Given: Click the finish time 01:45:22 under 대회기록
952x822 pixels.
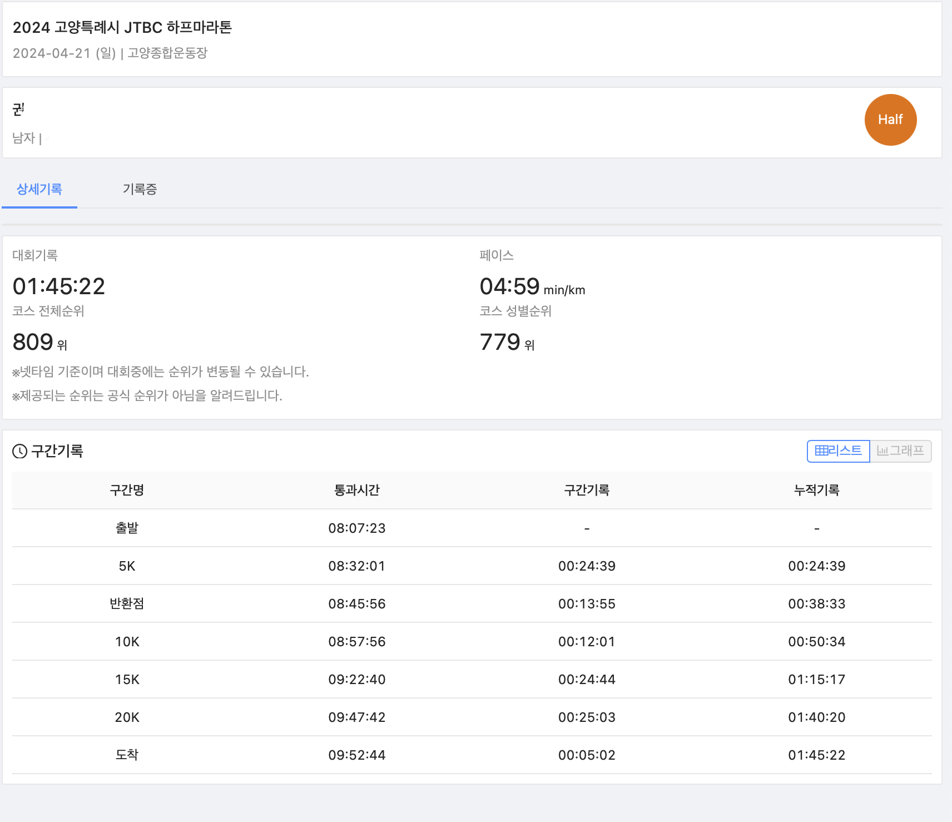Looking at the screenshot, I should tap(59, 286).
